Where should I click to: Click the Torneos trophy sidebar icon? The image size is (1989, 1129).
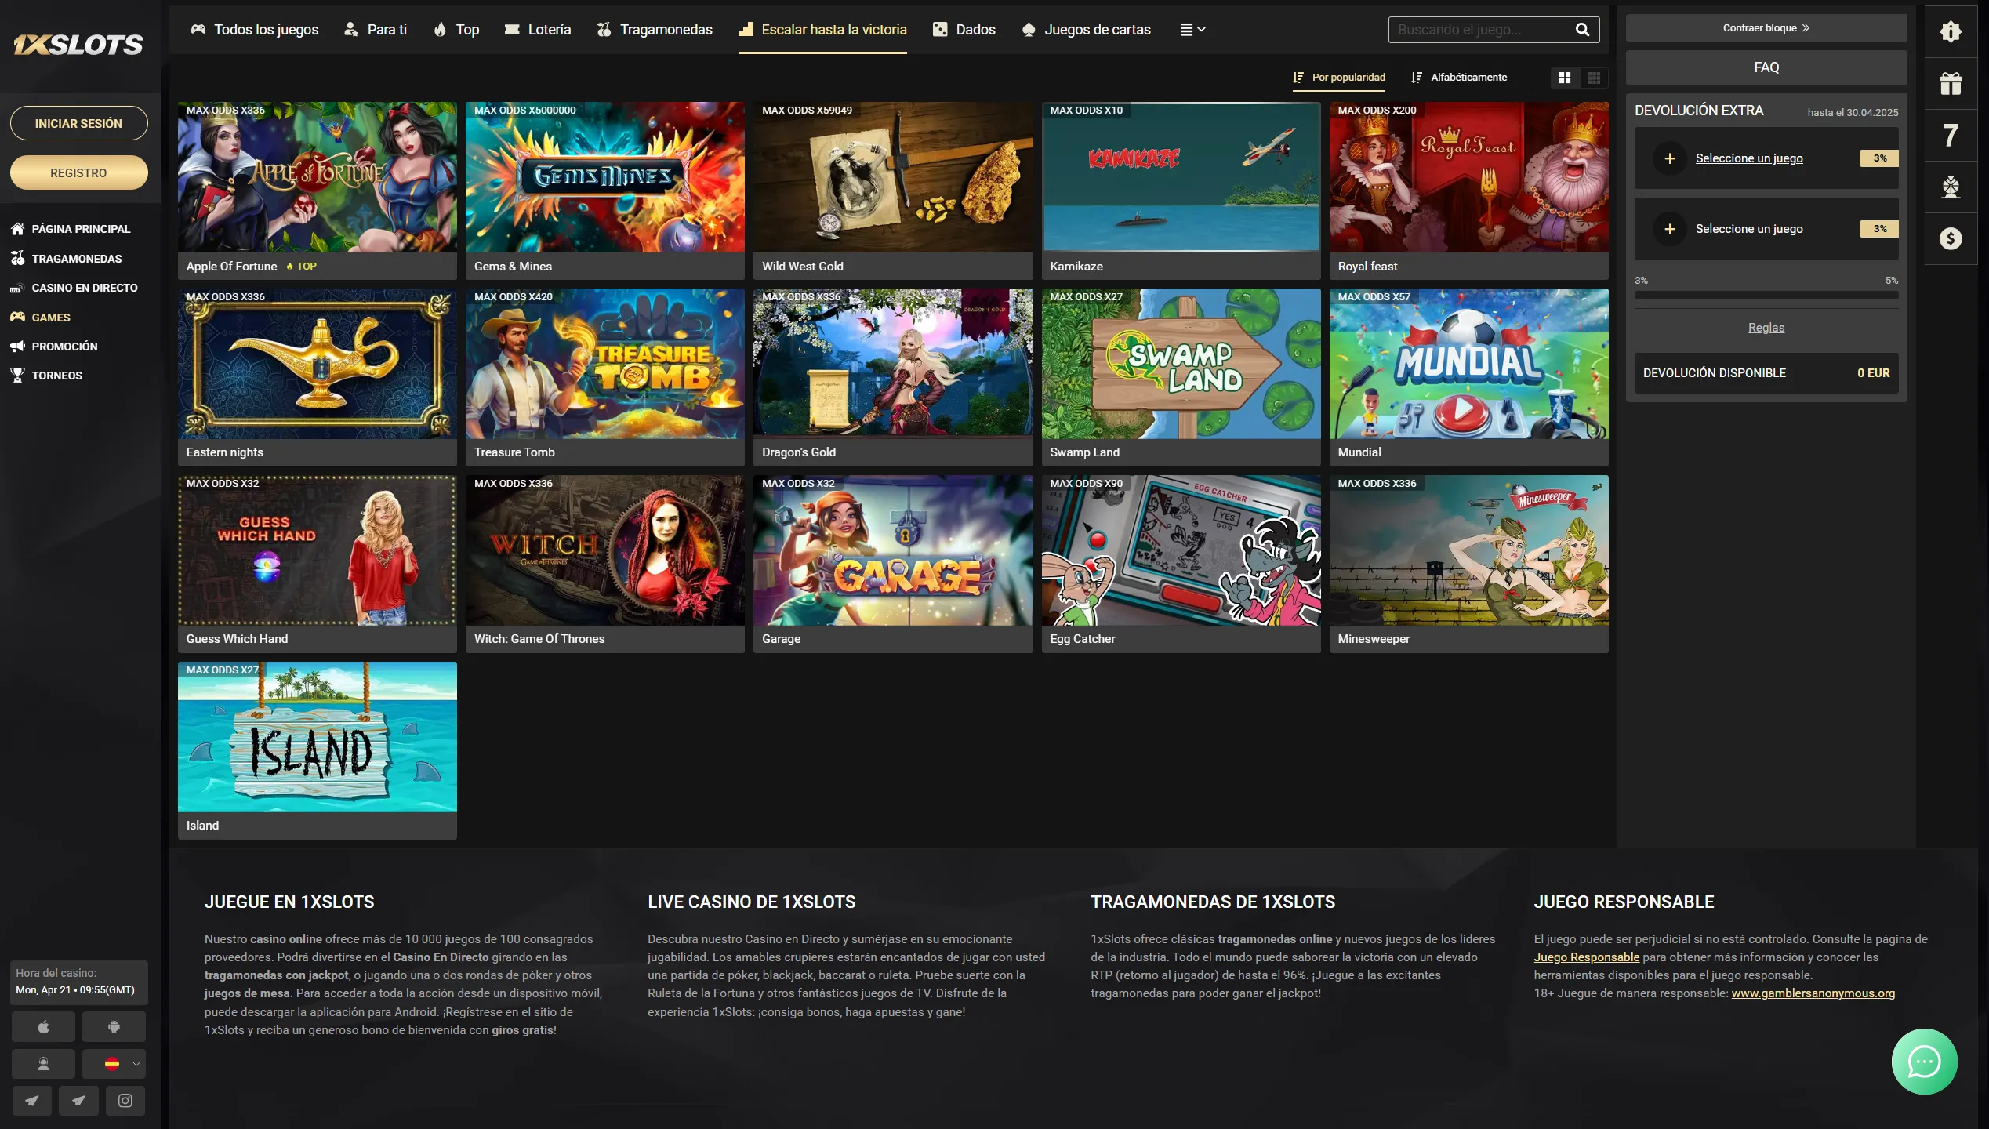tap(17, 376)
